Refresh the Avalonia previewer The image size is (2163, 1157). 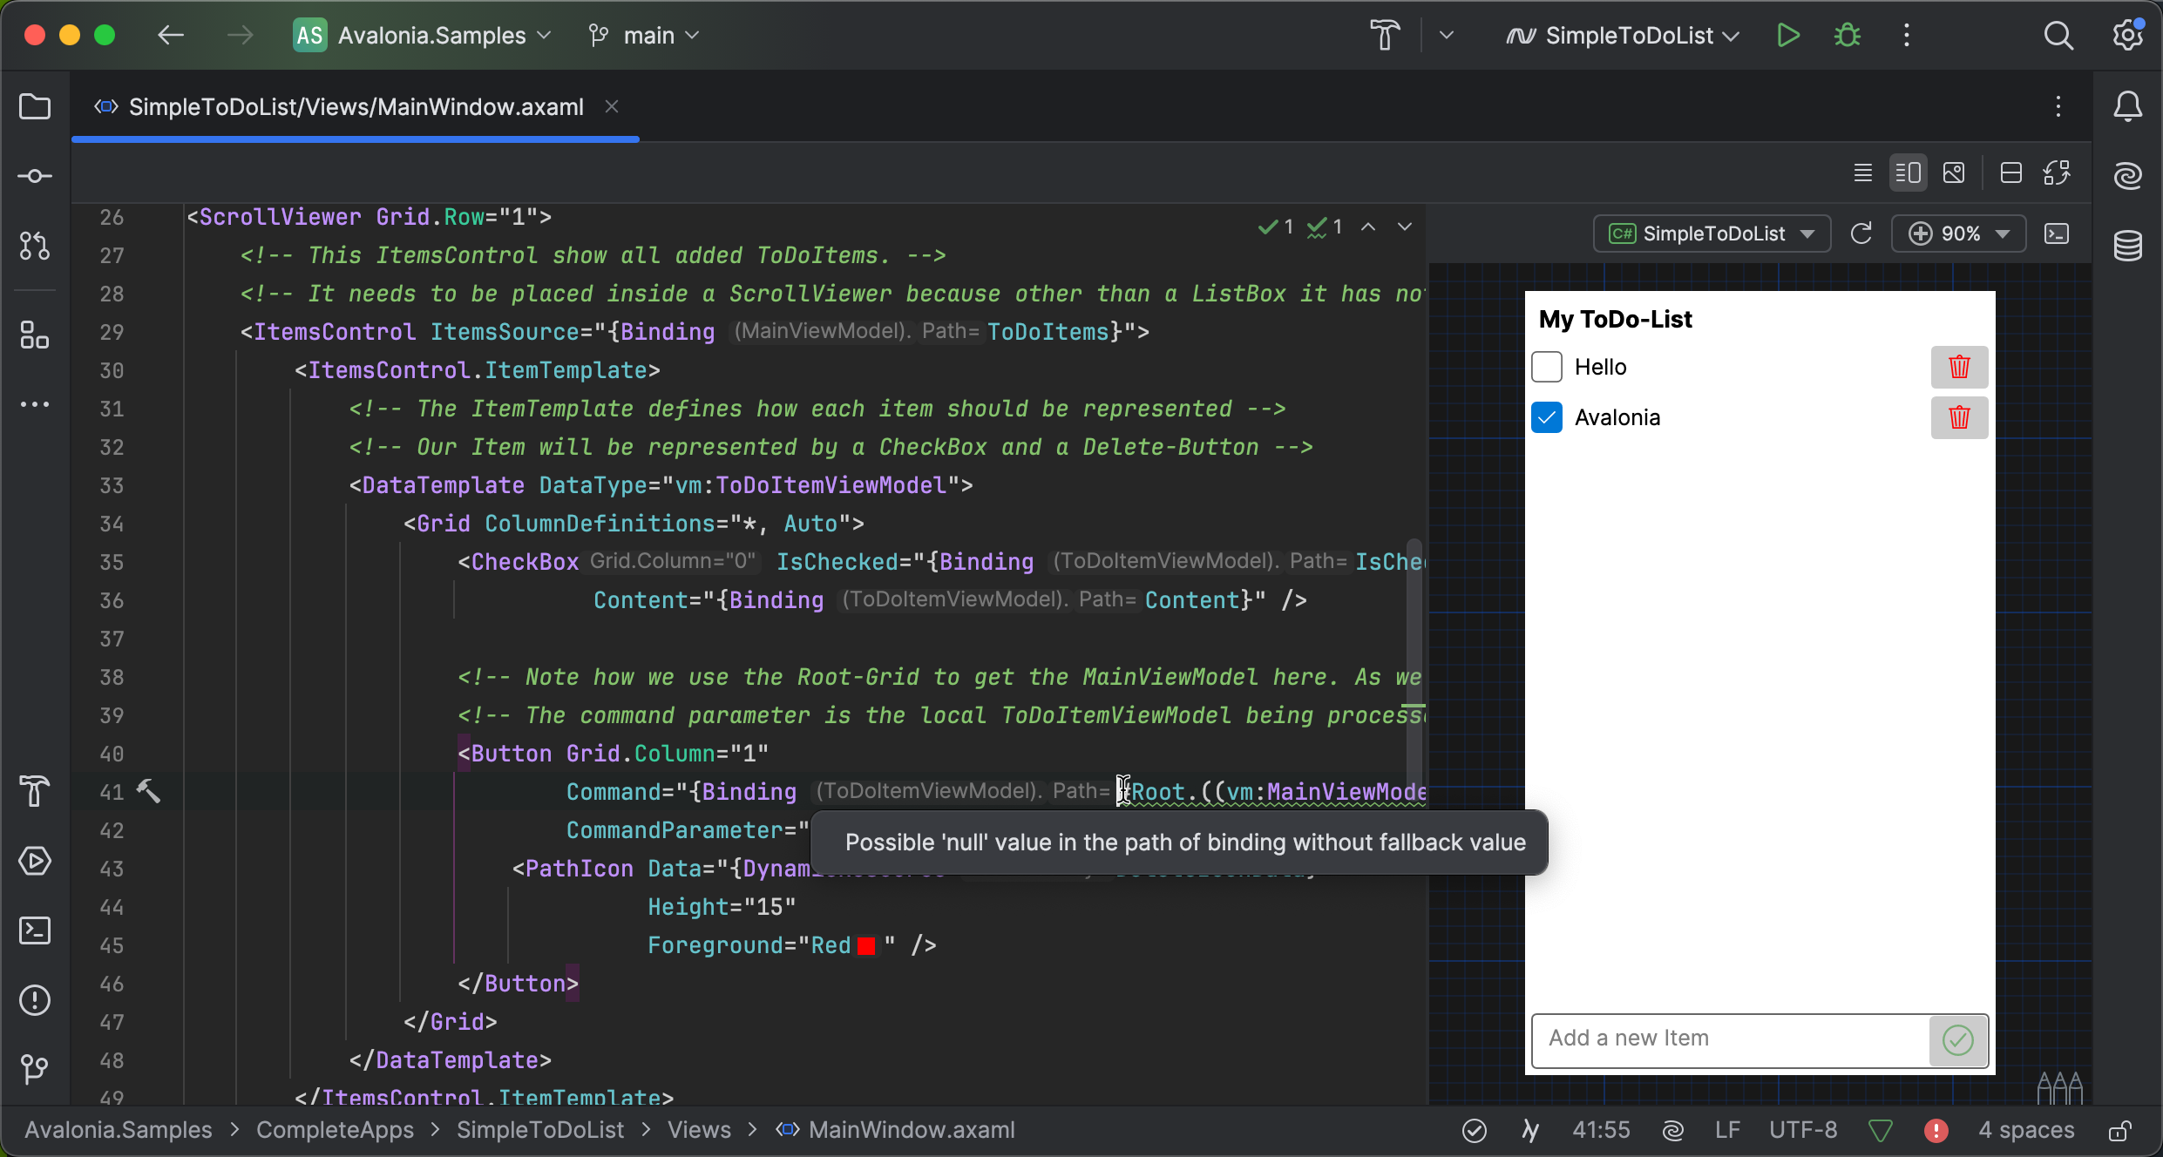tap(1861, 233)
